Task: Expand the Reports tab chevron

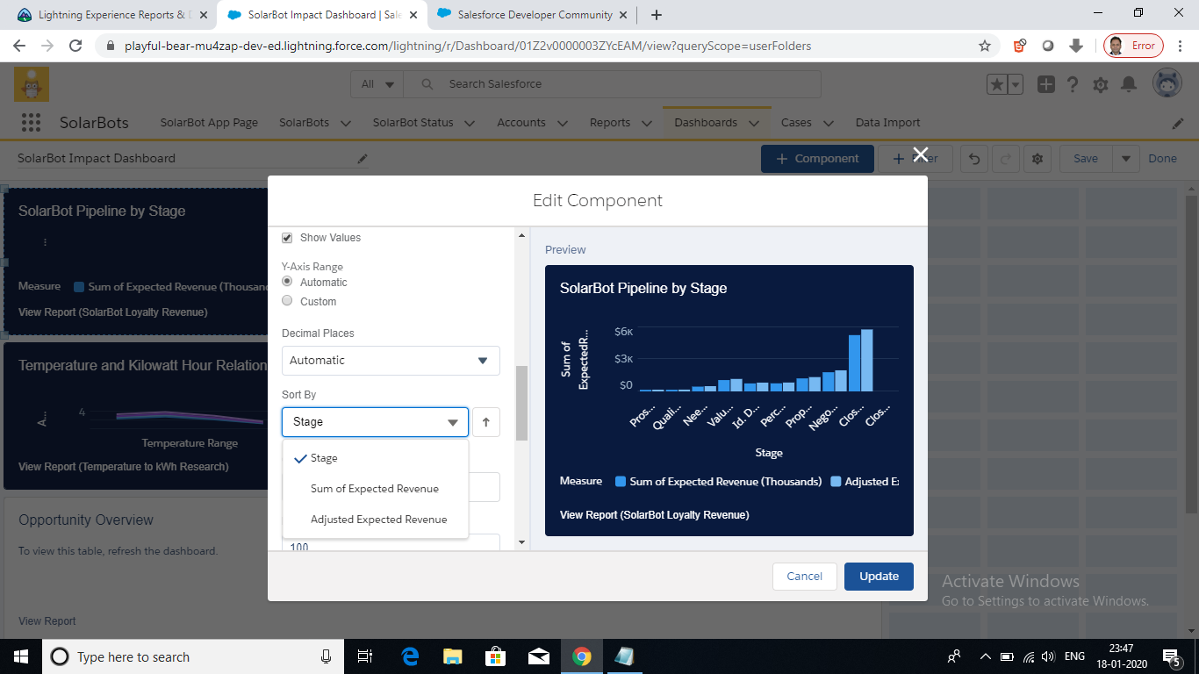Action: click(647, 123)
